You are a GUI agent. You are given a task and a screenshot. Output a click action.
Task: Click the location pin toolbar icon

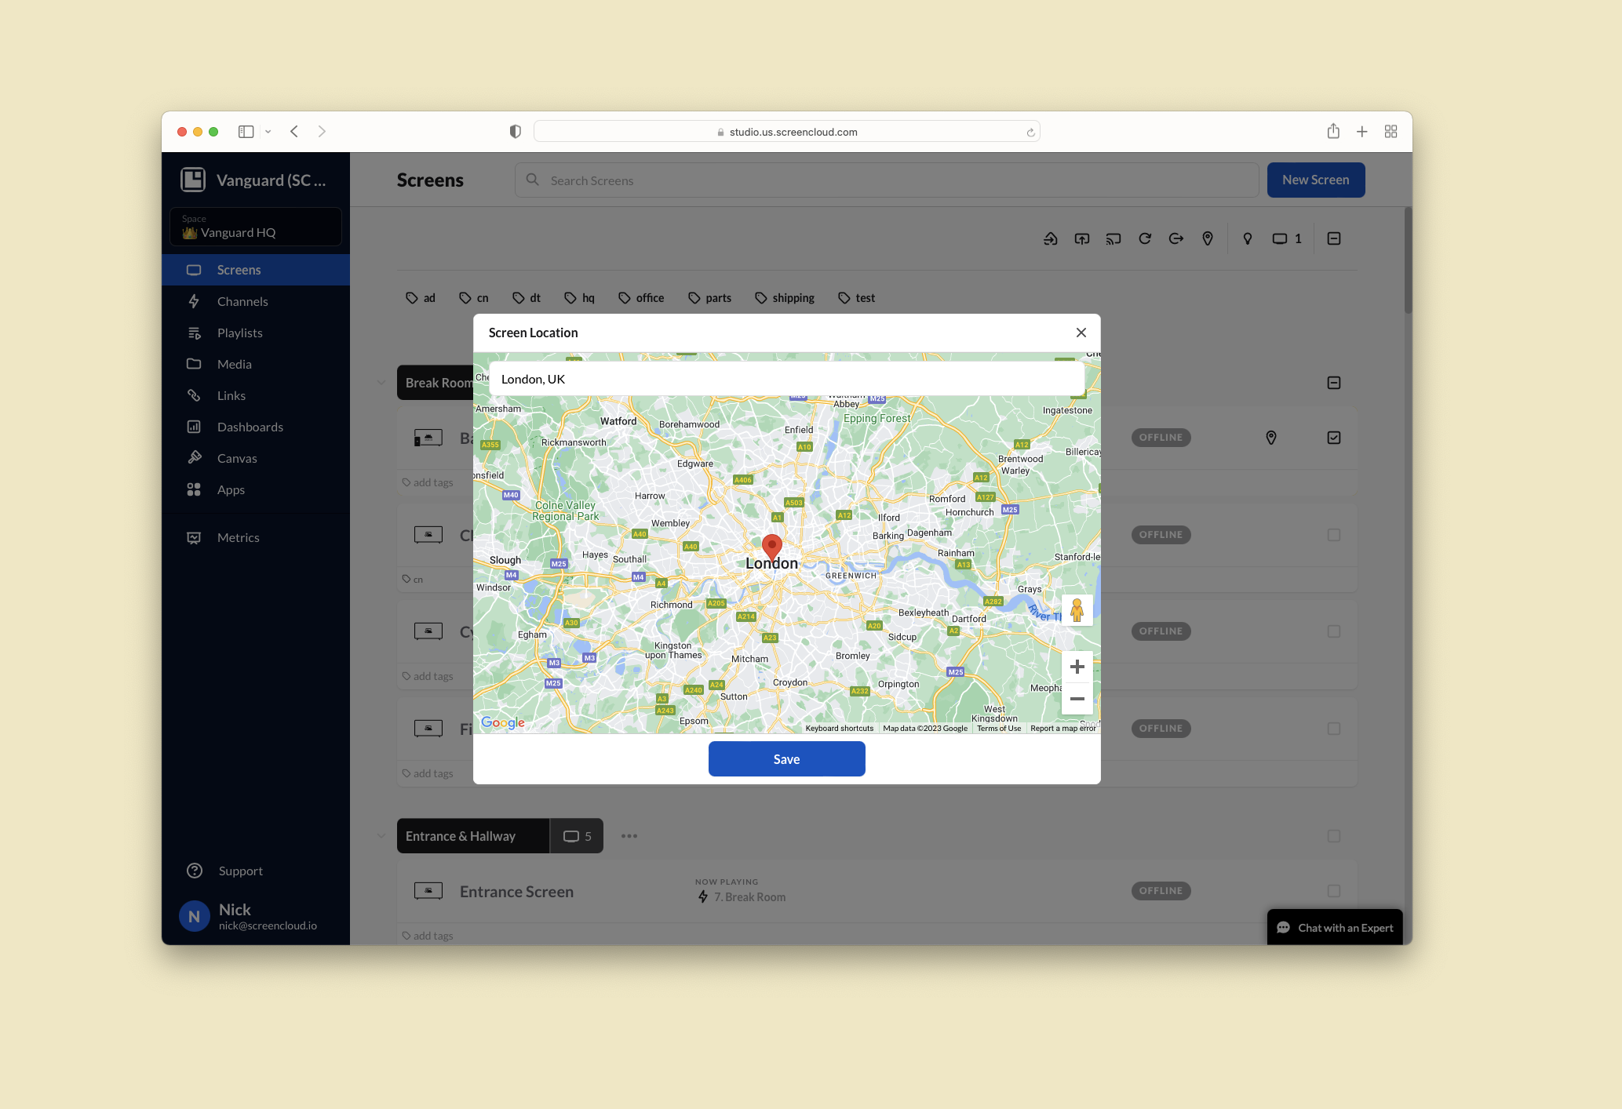click(x=1207, y=238)
